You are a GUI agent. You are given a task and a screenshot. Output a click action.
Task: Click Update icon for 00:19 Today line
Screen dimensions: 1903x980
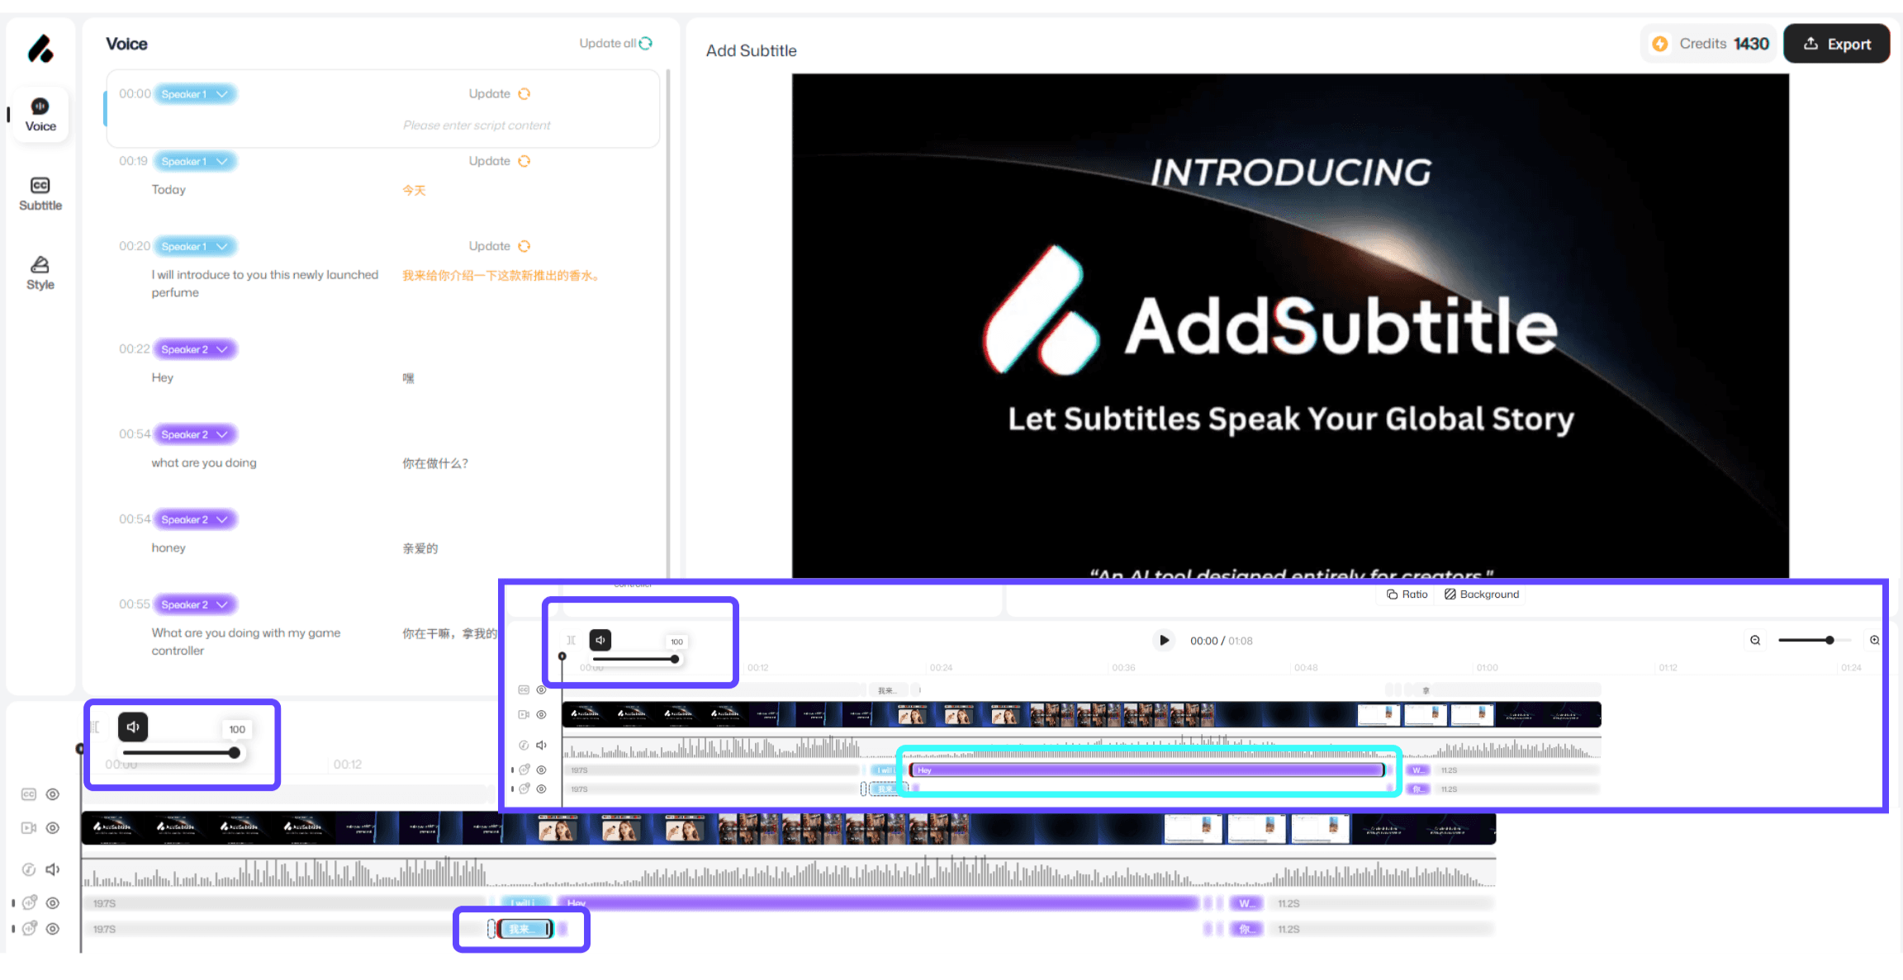coord(524,161)
